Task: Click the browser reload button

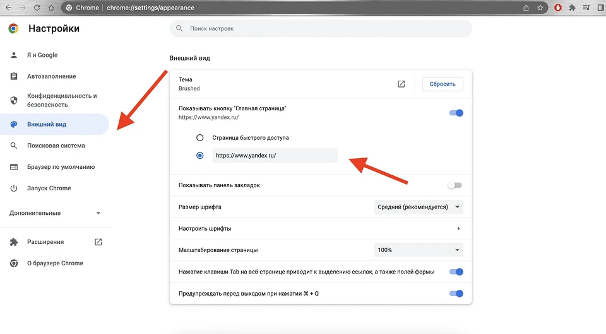Action: pyautogui.click(x=37, y=8)
